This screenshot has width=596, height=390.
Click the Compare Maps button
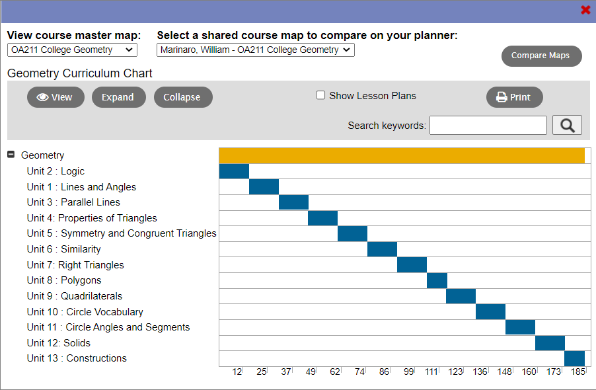pyautogui.click(x=541, y=56)
